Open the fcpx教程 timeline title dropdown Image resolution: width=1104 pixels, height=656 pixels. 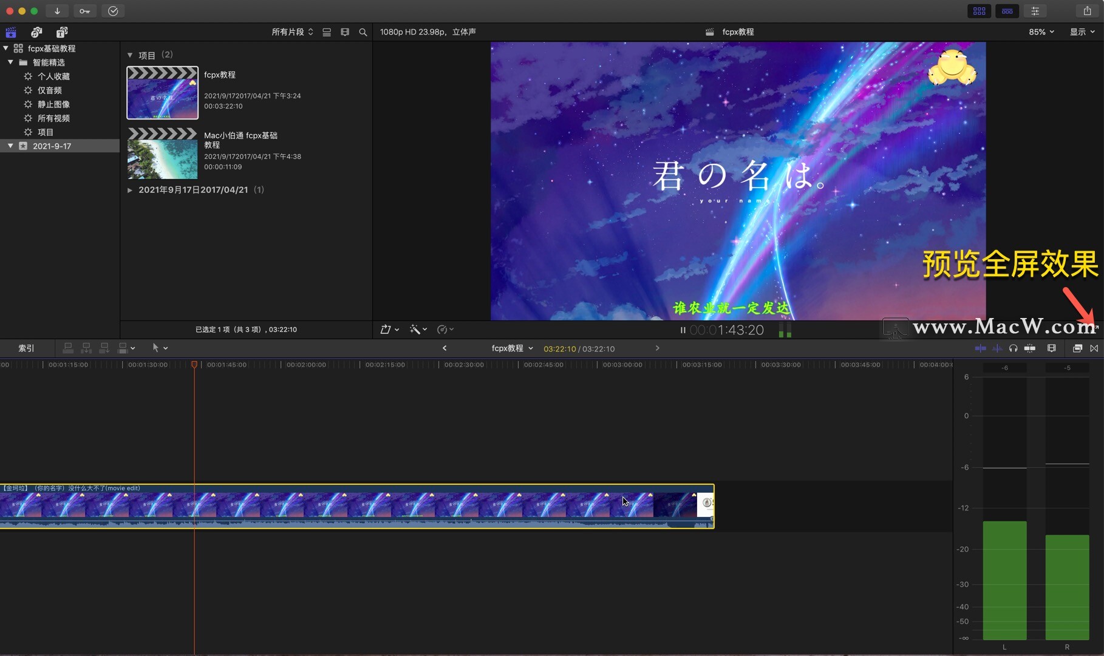(512, 348)
